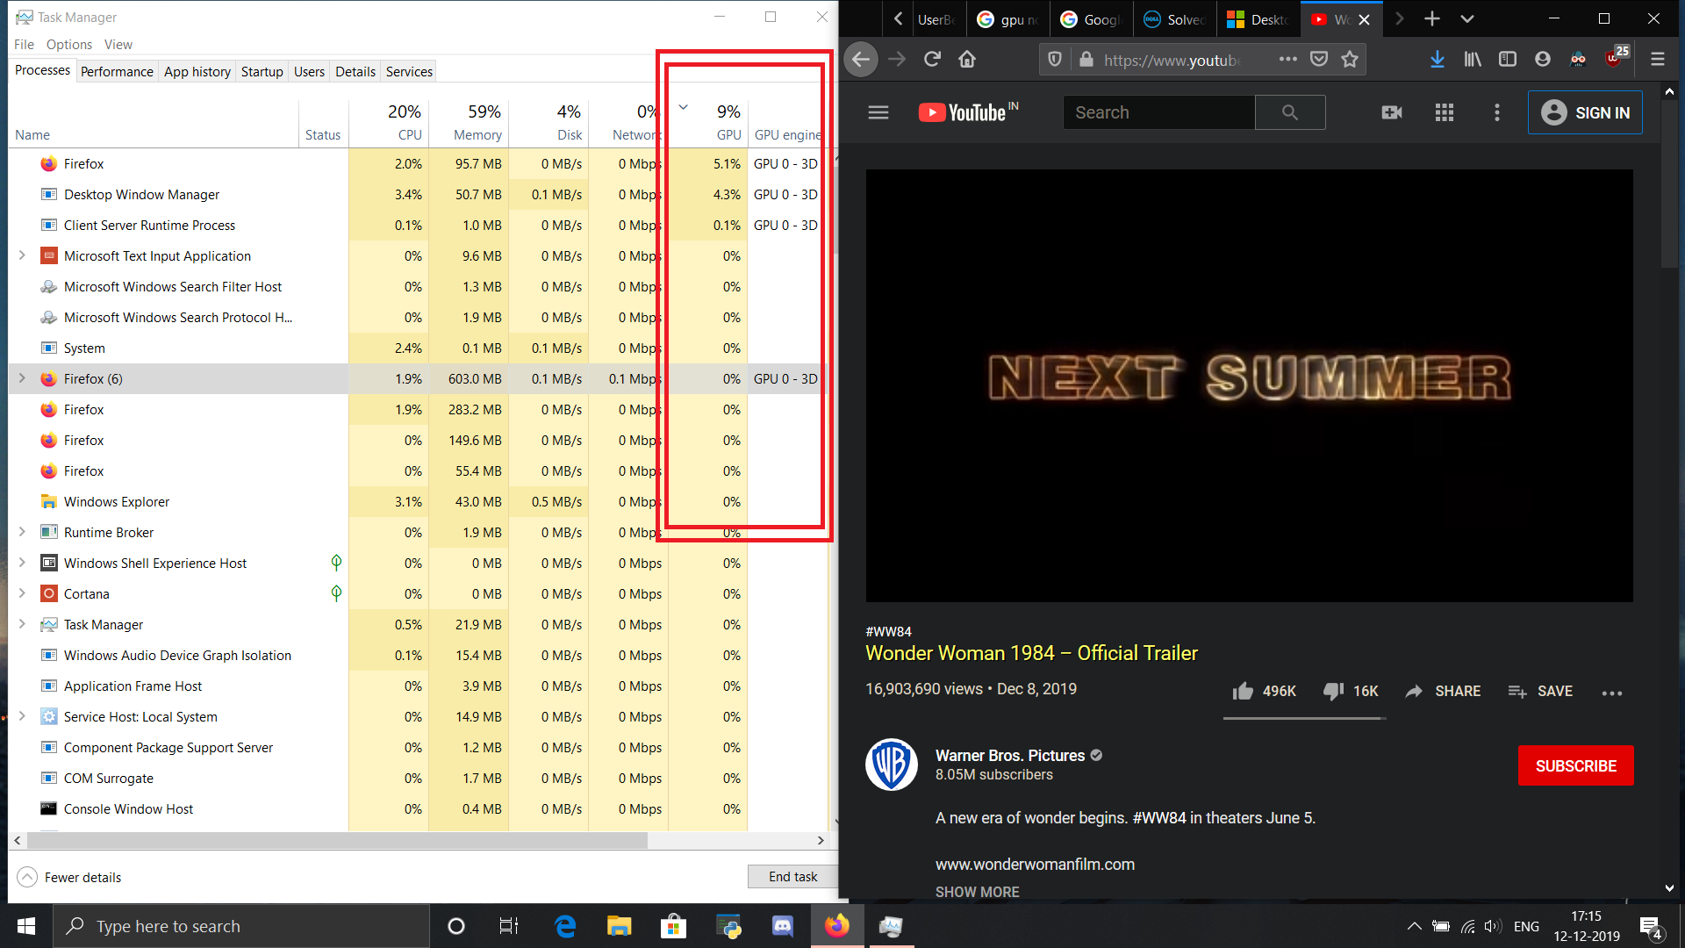Open more actions below video
1685x948 pixels.
click(x=1612, y=693)
